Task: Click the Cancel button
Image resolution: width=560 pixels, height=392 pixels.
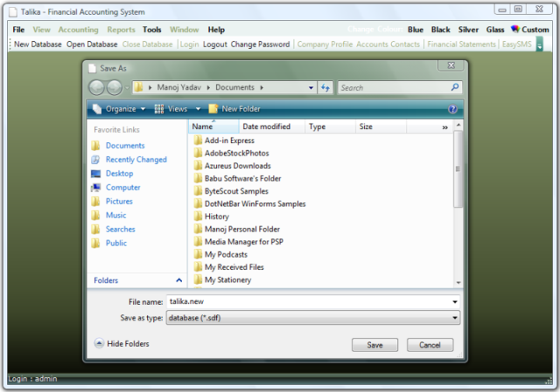Action: 430,345
